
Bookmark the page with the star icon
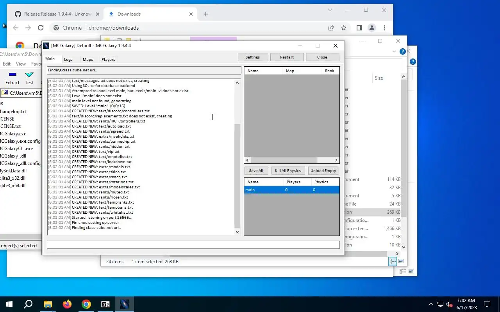tap(344, 28)
